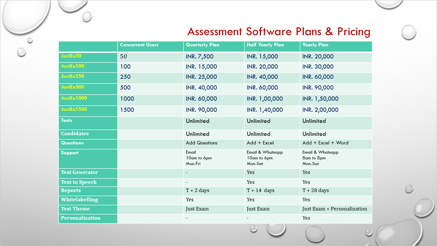Click the 'JustEx1500' plan name
Viewport: 437px width, 246px height.
coord(74,109)
